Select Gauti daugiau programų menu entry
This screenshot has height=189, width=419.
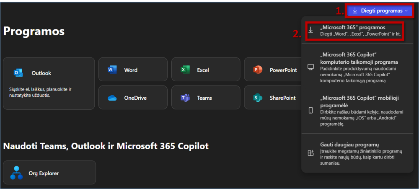357,154
